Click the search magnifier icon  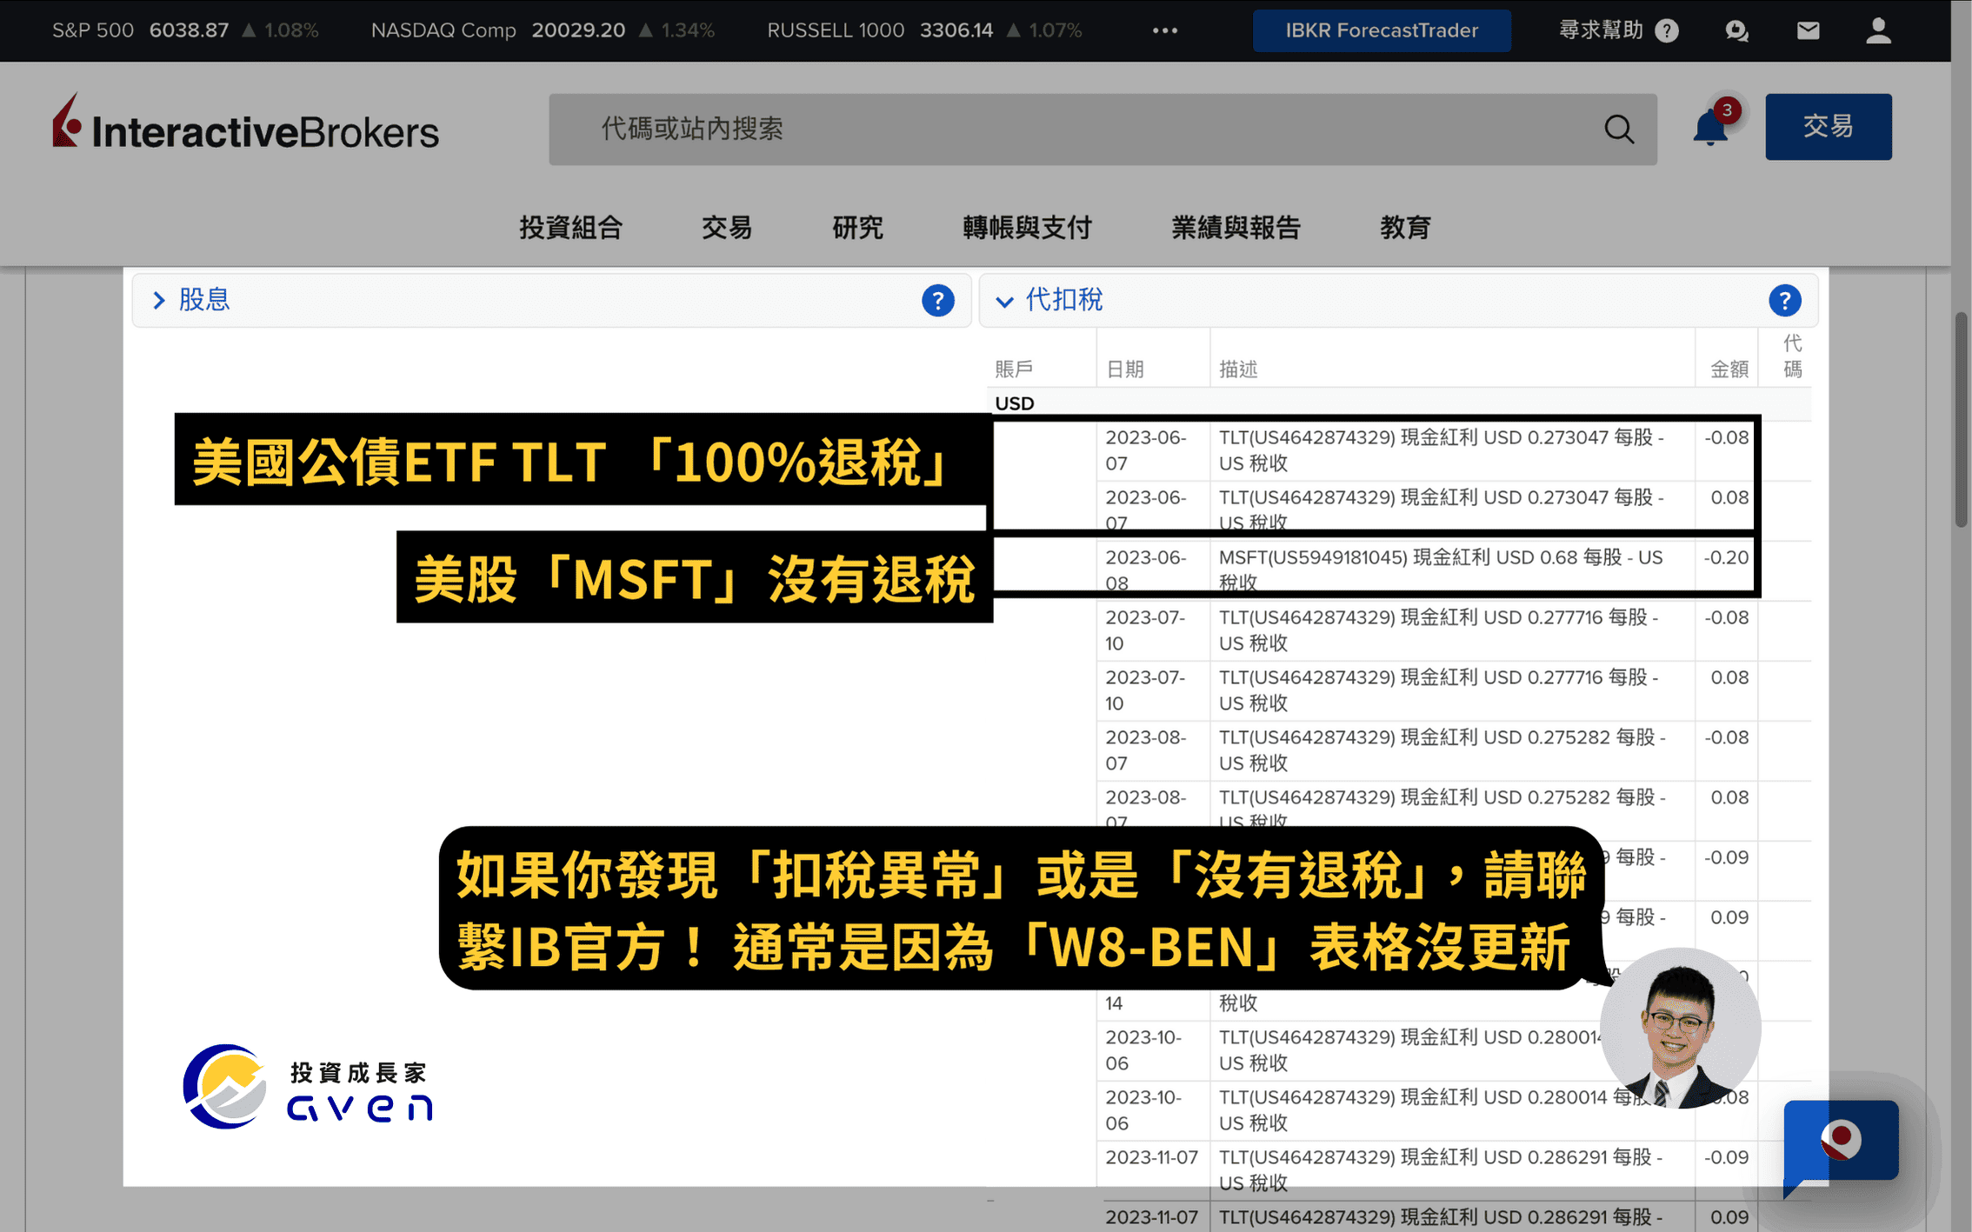click(x=1618, y=130)
